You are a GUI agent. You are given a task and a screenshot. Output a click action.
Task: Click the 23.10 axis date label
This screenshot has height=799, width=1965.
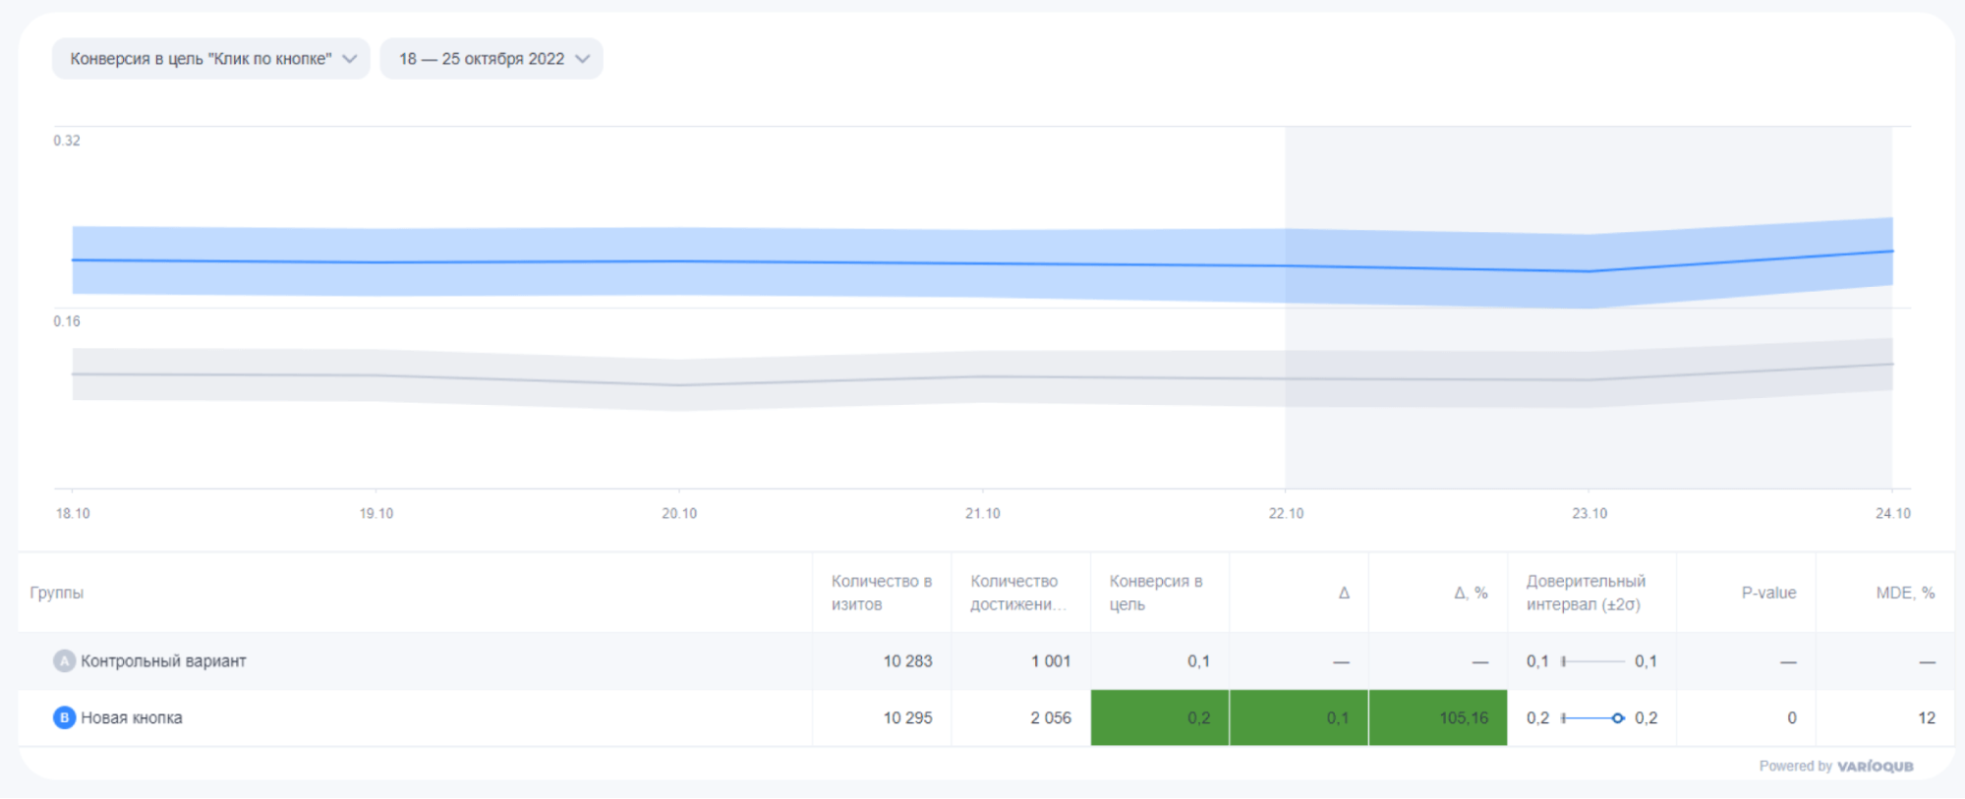[1589, 513]
